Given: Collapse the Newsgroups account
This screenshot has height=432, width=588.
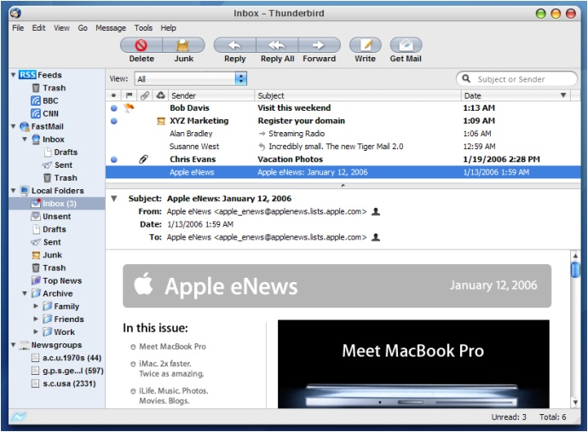Looking at the screenshot, I should (14, 344).
